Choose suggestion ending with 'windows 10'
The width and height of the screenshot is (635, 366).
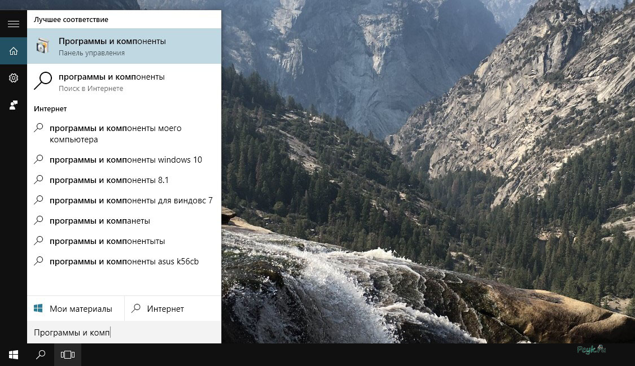124,160
